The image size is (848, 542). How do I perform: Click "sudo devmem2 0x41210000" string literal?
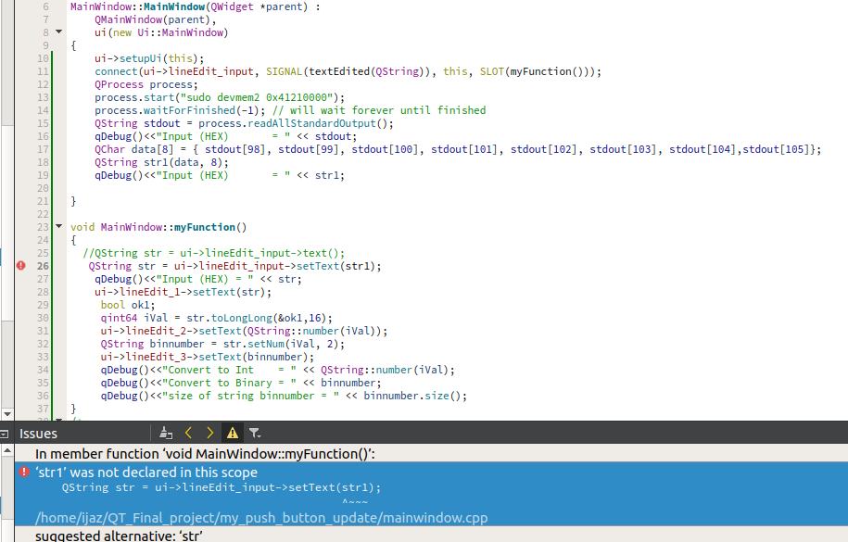pyautogui.click(x=257, y=97)
